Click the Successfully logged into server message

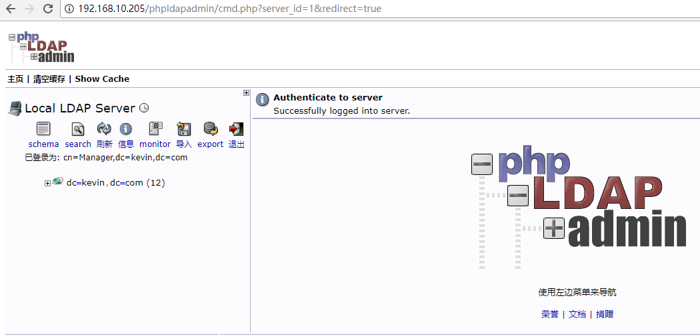pos(341,111)
